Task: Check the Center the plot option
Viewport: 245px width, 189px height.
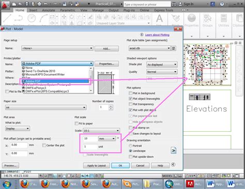Action: [44, 145]
